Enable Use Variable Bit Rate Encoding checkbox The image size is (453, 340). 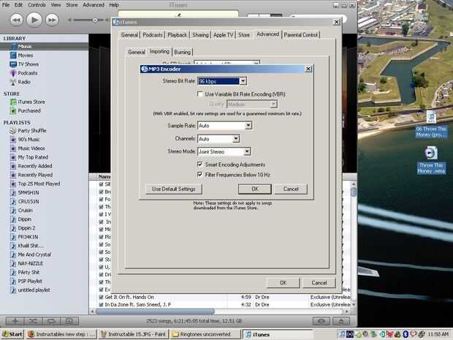[x=200, y=94]
